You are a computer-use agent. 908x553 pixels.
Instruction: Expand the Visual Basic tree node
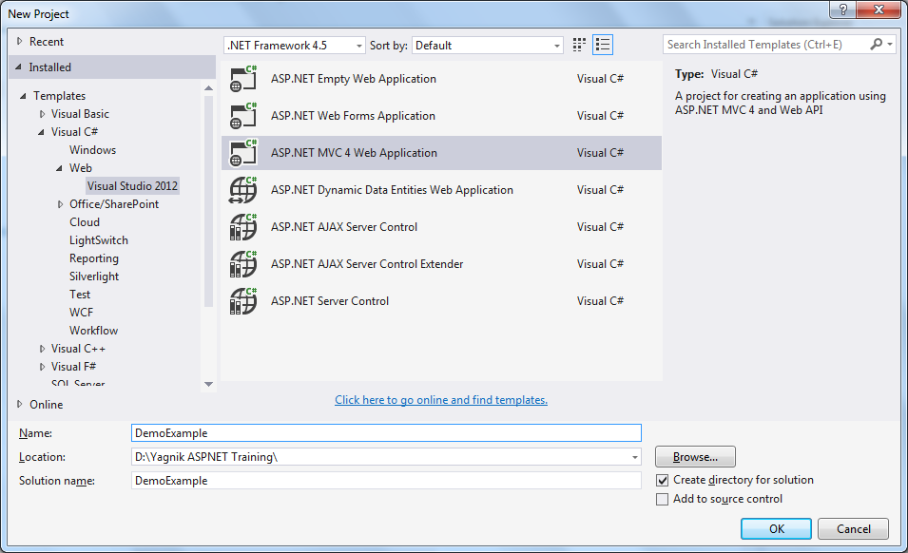click(x=42, y=114)
